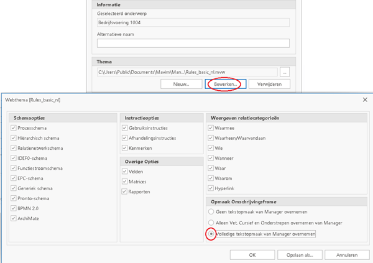The height and width of the screenshot is (263, 373).
Task: Uncheck the BPMN 2.0 option
Action: [x=14, y=208]
